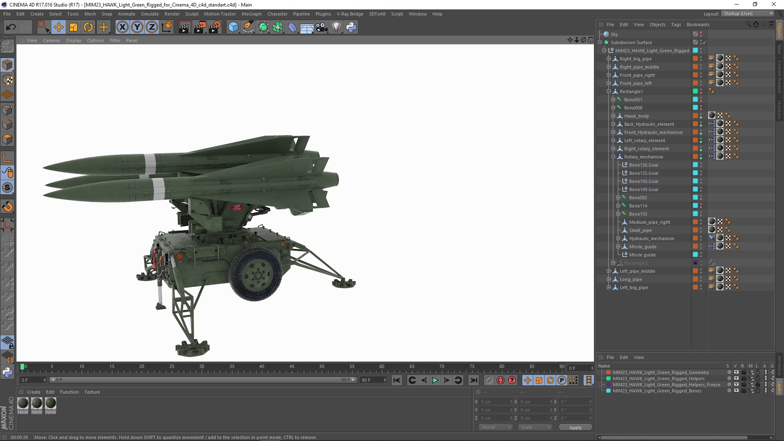
Task: Expand Bone001 tree node
Action: pos(613,100)
